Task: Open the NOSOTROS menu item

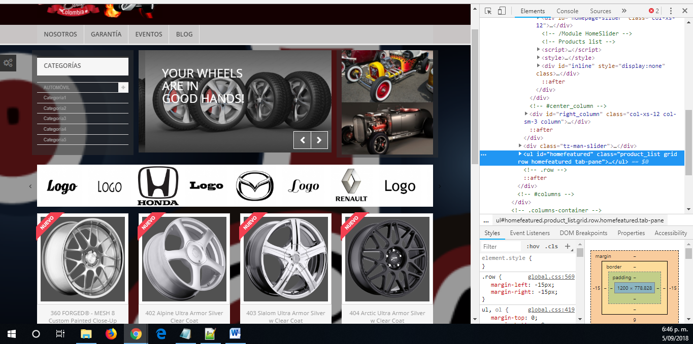Action: [x=60, y=34]
